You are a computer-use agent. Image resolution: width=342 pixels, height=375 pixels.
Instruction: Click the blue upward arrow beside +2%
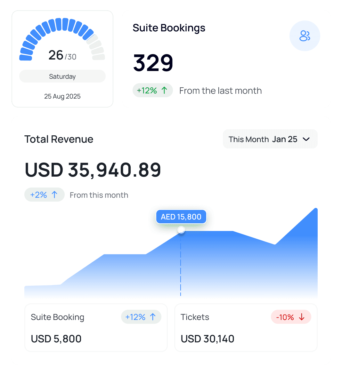pos(54,194)
